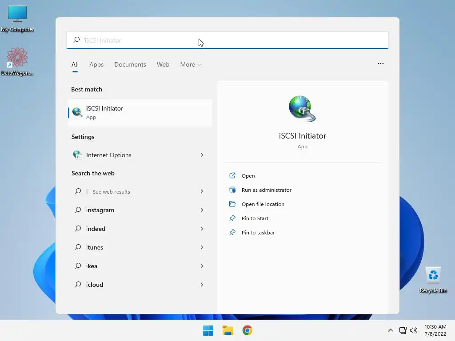This screenshot has height=341, width=455.
Task: Click the Internet Options globe icon
Action: click(x=77, y=155)
